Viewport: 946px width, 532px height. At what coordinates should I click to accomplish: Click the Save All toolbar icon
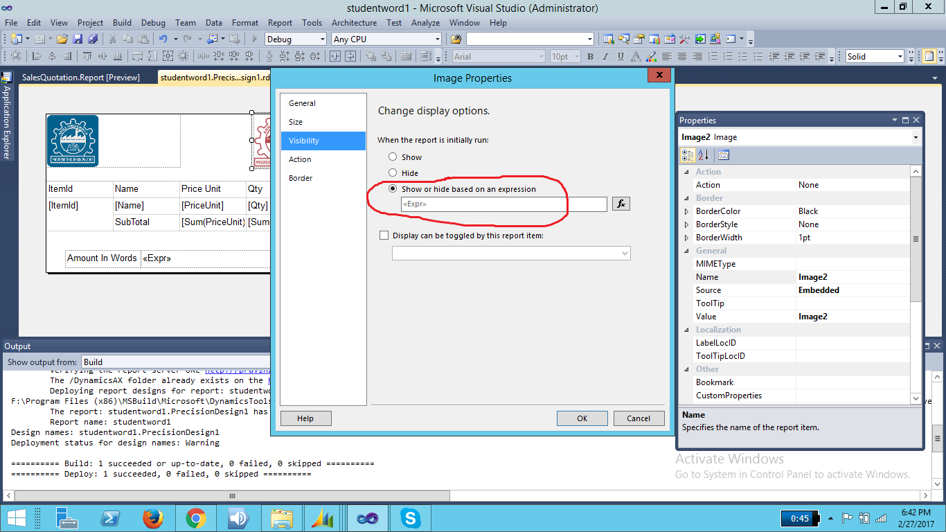93,39
